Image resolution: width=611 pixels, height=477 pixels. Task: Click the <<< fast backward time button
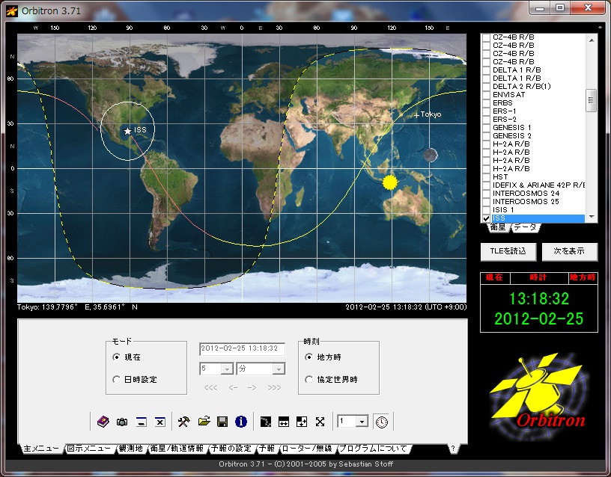(211, 387)
